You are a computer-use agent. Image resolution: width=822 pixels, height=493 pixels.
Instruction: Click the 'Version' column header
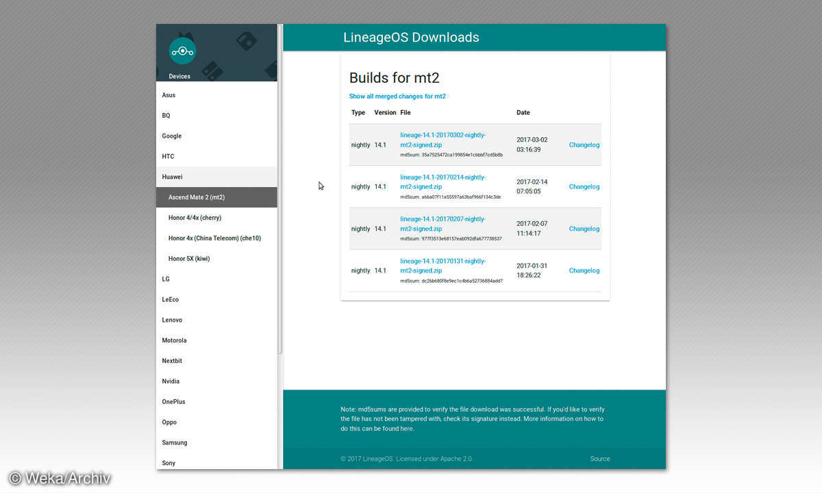click(385, 112)
